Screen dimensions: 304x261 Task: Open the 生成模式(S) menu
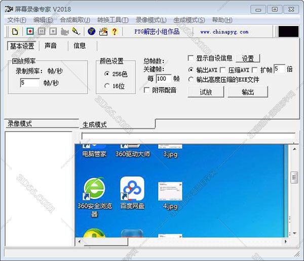tap(189, 20)
